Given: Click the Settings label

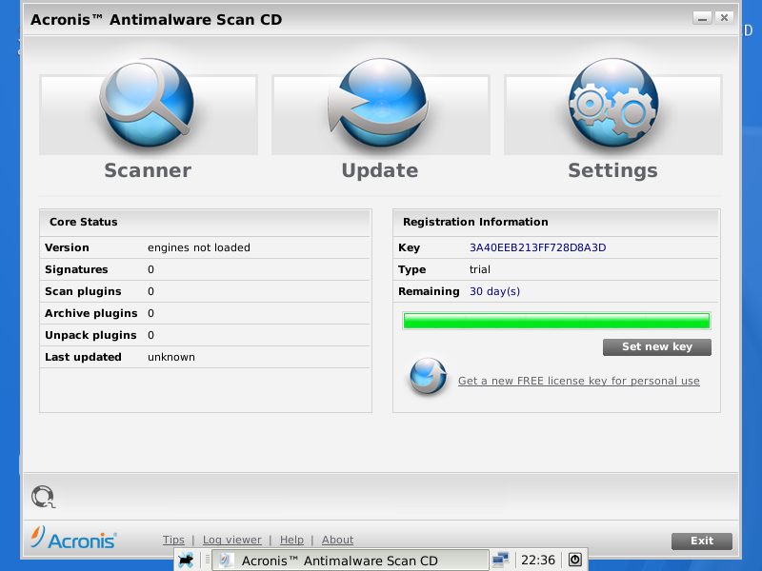Looking at the screenshot, I should pos(612,170).
